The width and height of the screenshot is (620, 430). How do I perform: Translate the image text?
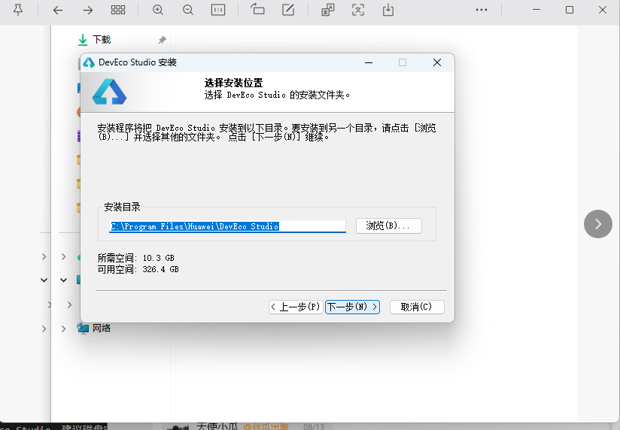coord(328,10)
